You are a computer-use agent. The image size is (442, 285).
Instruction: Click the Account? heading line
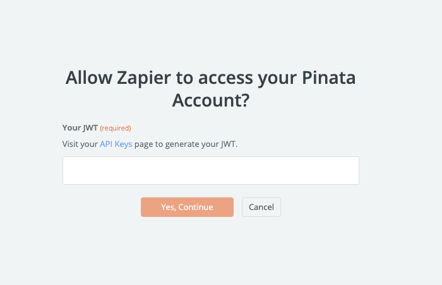click(210, 100)
